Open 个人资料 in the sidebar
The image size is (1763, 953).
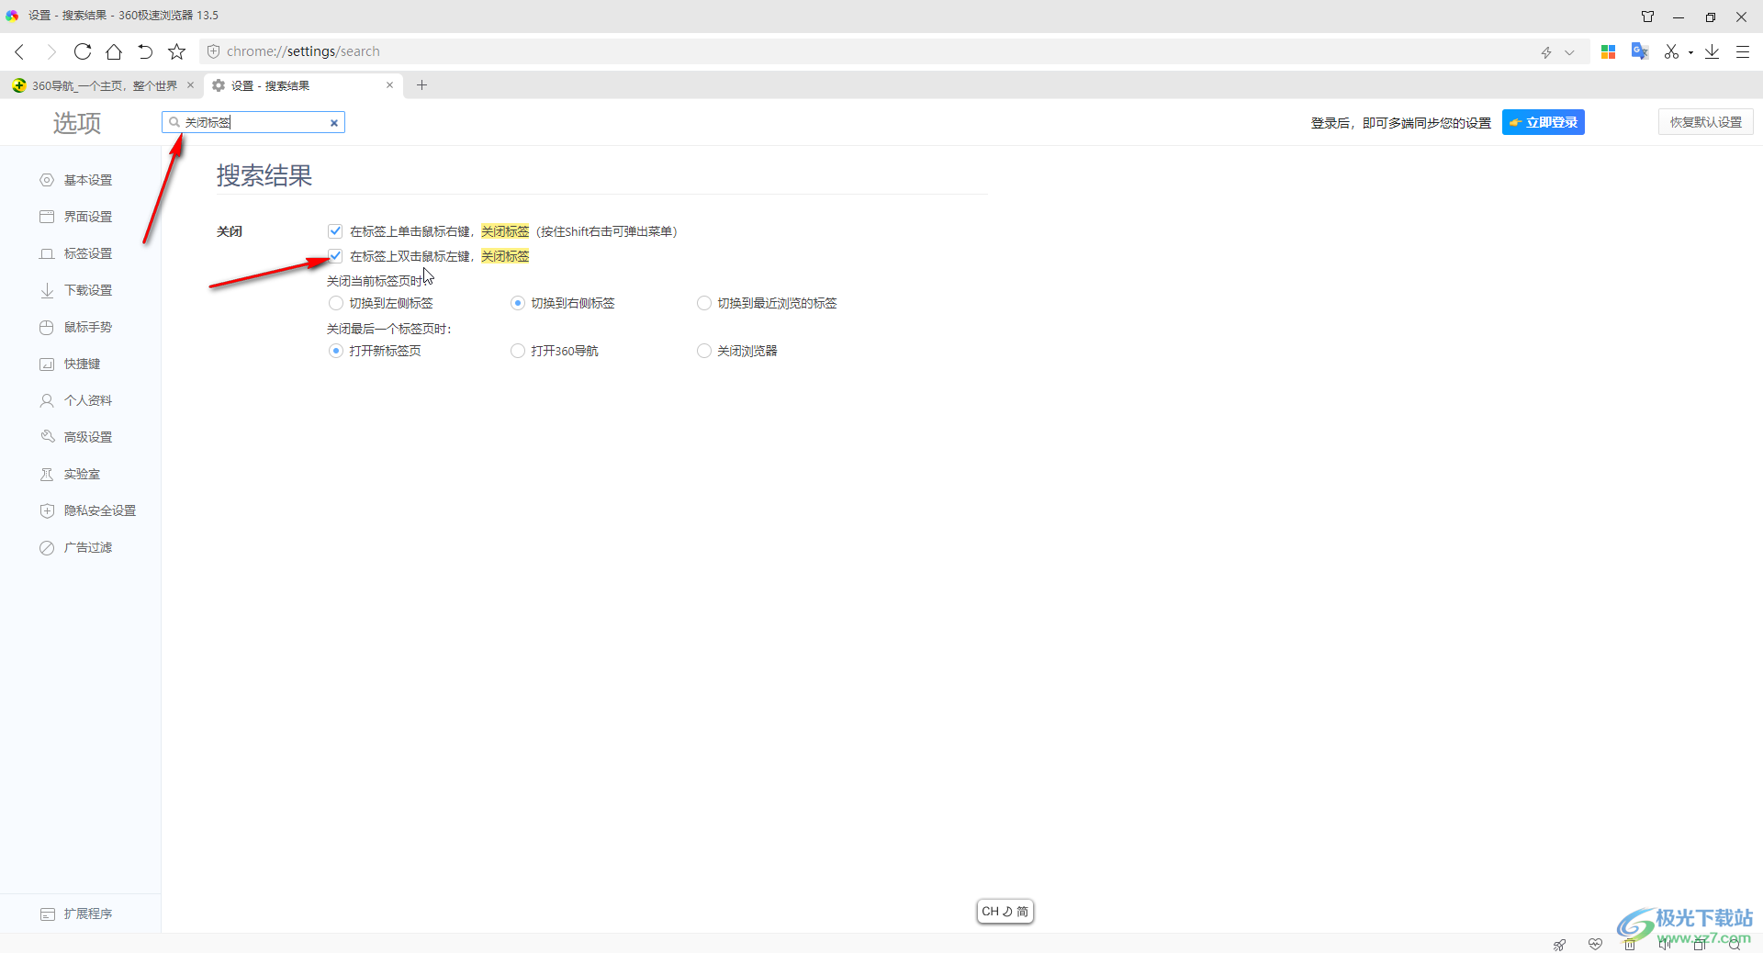click(88, 400)
